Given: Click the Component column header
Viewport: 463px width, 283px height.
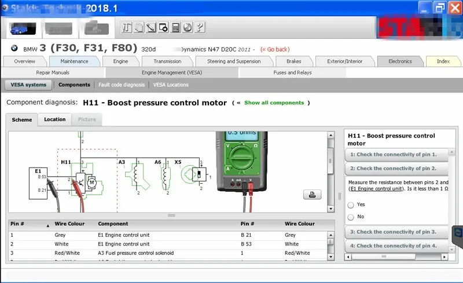Looking at the screenshot, I should coord(113,224).
